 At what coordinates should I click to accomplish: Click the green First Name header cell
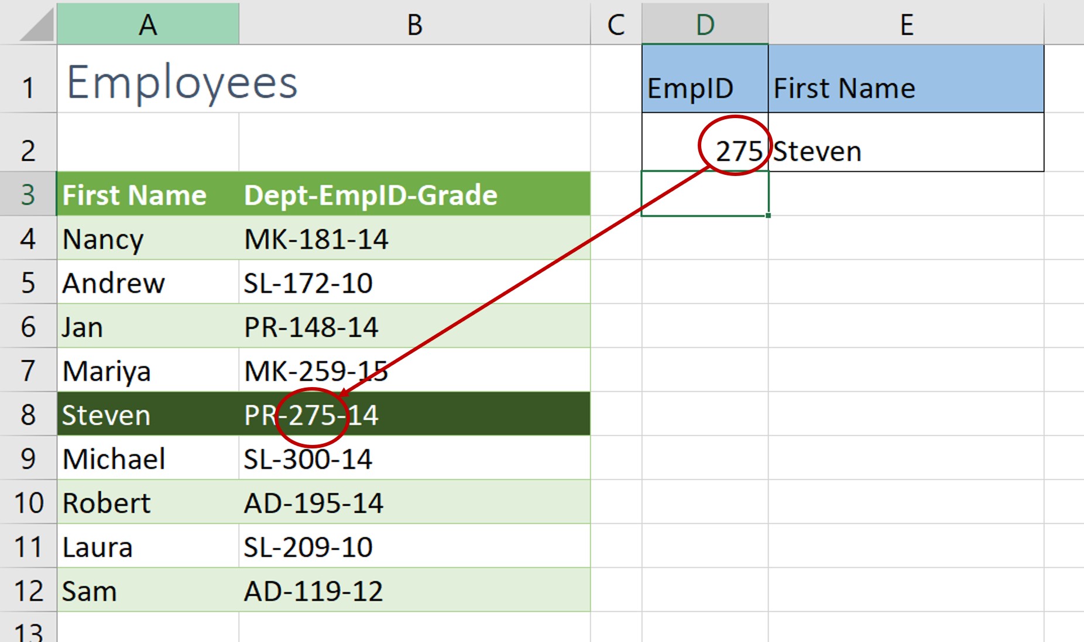[x=148, y=194]
